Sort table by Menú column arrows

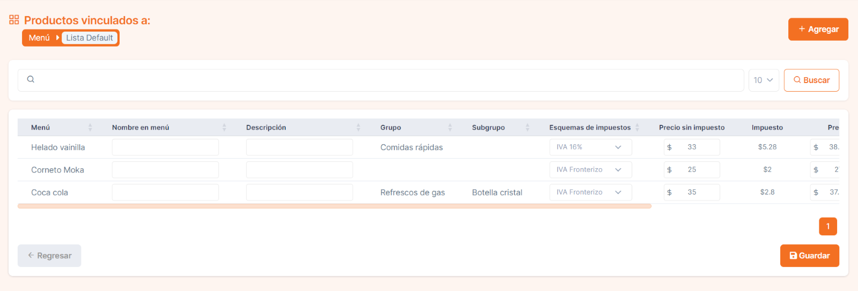[x=90, y=128]
